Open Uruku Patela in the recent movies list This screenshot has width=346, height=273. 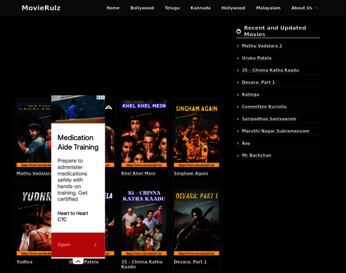(x=257, y=58)
